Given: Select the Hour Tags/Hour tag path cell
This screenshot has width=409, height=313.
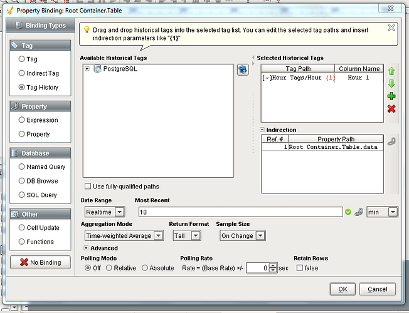Looking at the screenshot, I should click(298, 78).
